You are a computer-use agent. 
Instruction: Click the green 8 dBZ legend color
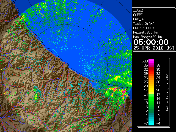coord(151,103)
